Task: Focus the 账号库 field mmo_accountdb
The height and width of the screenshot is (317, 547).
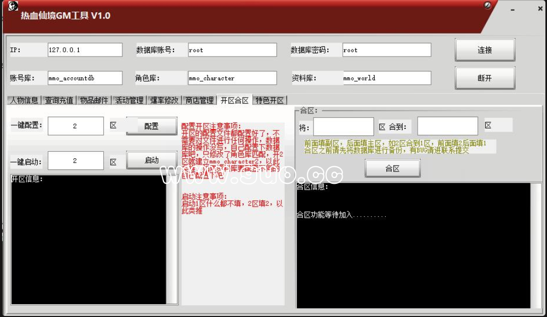Action: pos(85,78)
